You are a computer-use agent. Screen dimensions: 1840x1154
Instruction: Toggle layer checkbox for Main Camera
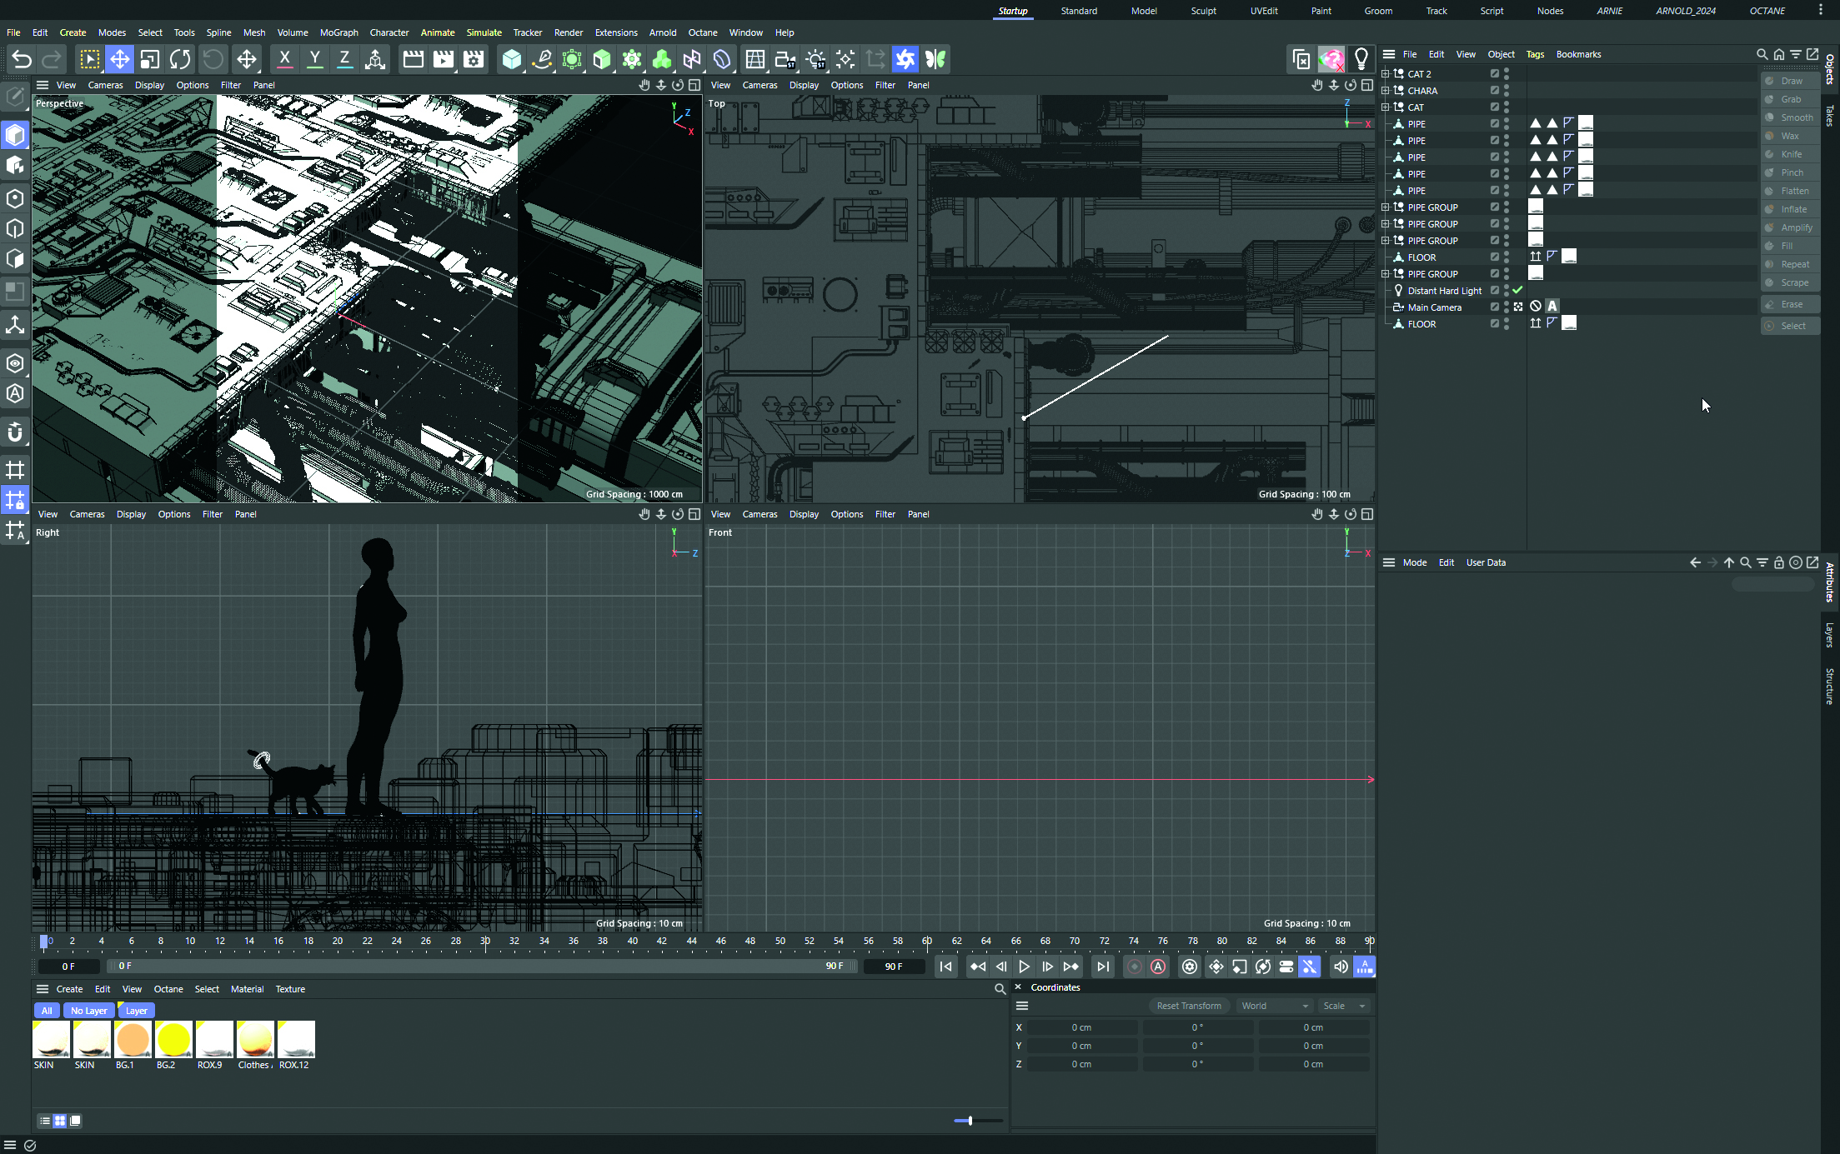coord(1495,307)
